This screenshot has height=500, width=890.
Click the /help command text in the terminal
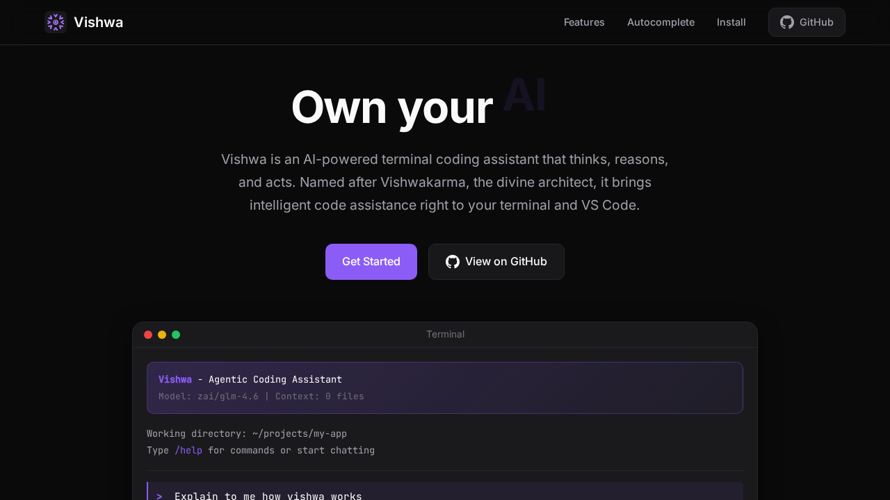(x=188, y=450)
